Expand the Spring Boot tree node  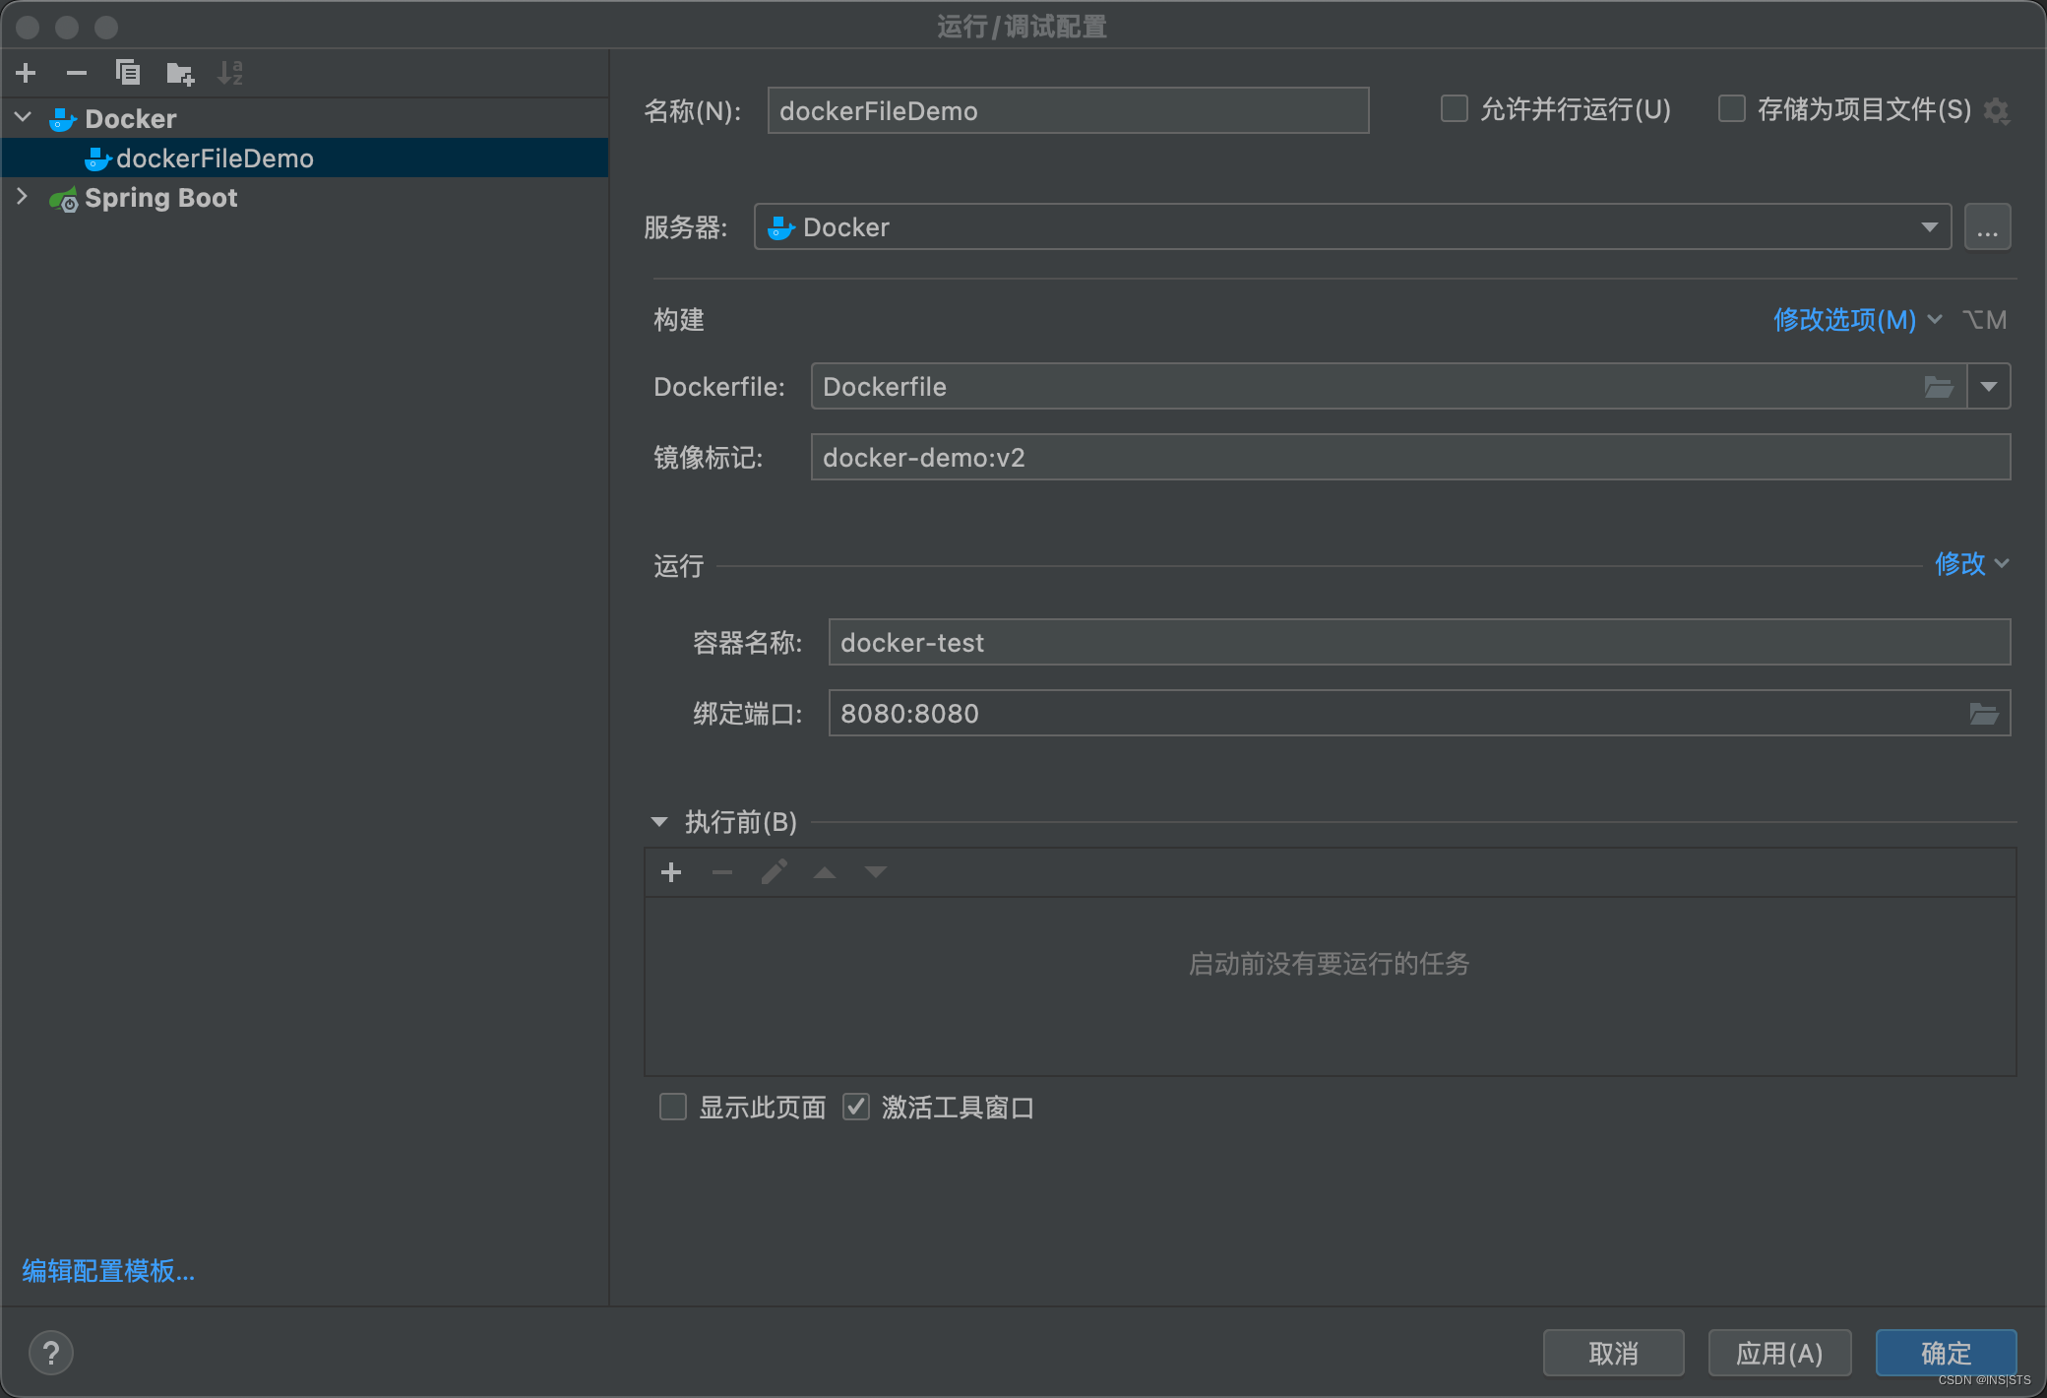click(23, 197)
